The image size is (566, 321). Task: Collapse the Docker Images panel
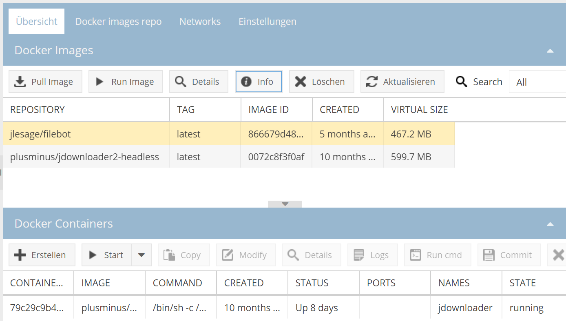tap(550, 51)
